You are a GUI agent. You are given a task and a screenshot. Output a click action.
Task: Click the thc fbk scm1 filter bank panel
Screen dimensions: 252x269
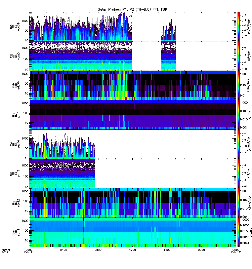coord(132,232)
